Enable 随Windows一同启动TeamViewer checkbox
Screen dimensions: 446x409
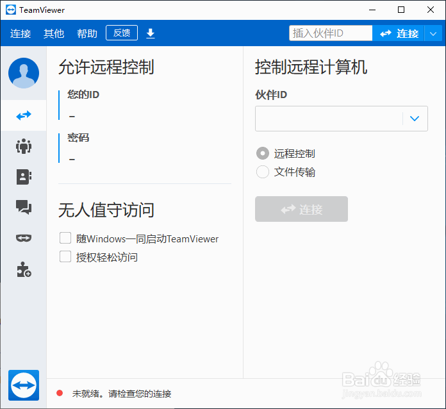pos(65,238)
